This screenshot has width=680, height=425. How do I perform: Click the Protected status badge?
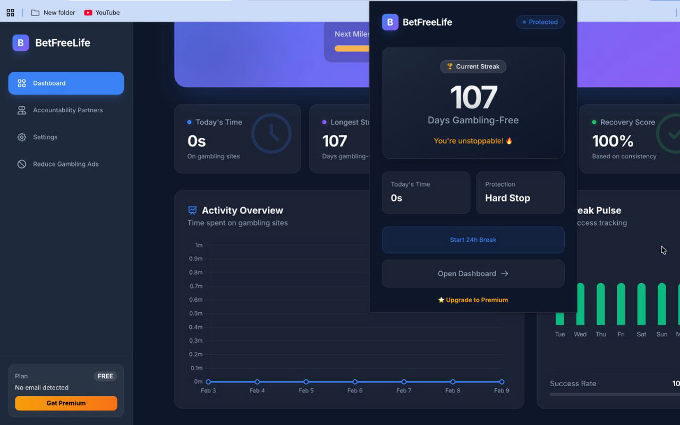[540, 22]
